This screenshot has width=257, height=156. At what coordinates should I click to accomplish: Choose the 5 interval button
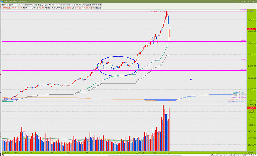[x=57, y=5]
